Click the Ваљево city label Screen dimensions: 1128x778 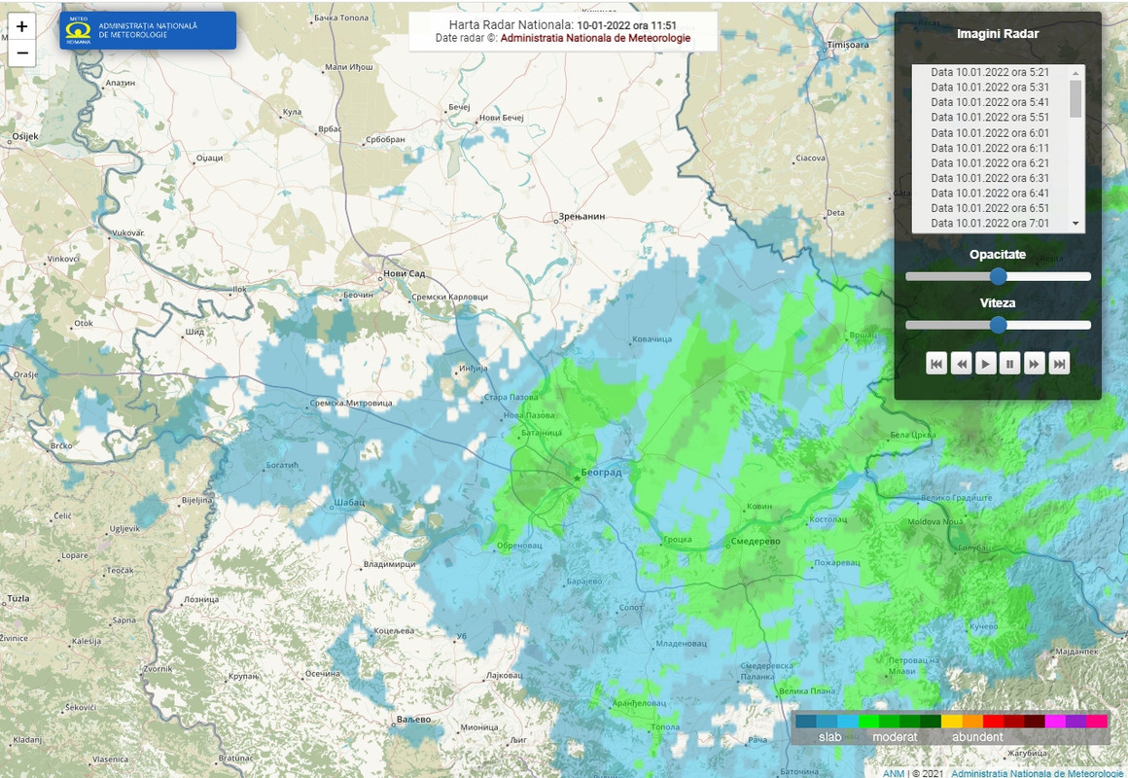click(x=413, y=719)
